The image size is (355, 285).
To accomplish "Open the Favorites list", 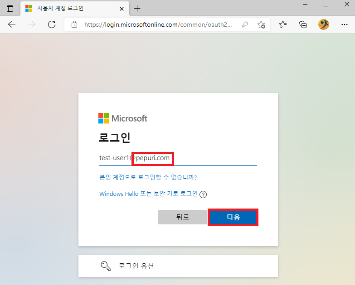I will (x=283, y=24).
